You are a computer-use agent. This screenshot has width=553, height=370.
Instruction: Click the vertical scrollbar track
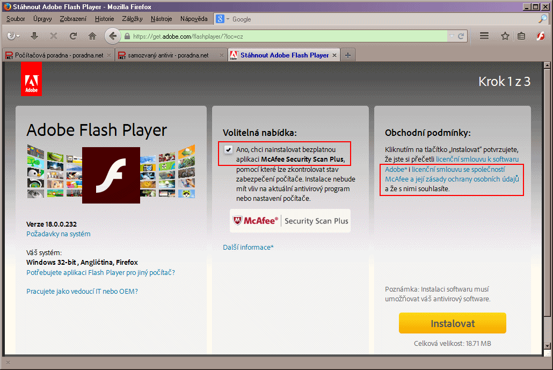547,329
